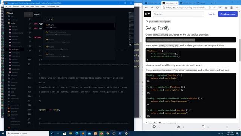Open the Selection menu
Image resolution: width=241 pixels, height=136 pixels.
point(16,6)
